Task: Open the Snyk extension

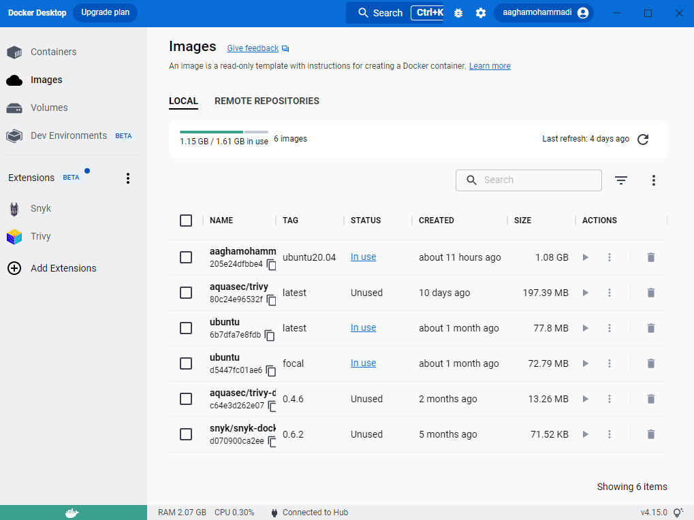Action: coord(41,208)
